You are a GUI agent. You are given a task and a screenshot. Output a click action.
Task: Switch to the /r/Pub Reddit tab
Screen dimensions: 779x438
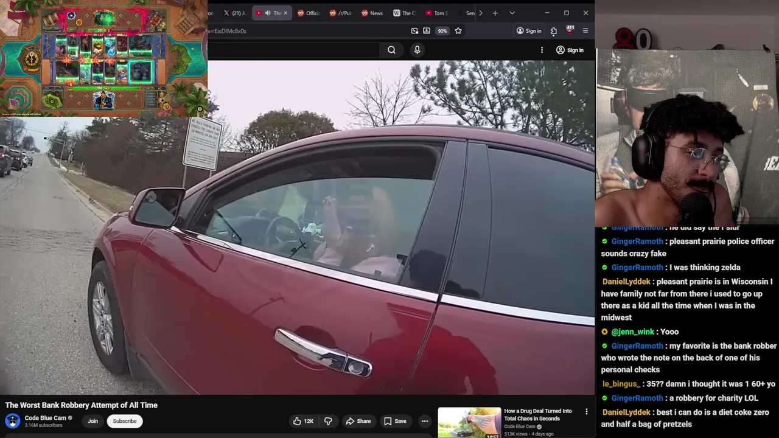click(x=341, y=13)
